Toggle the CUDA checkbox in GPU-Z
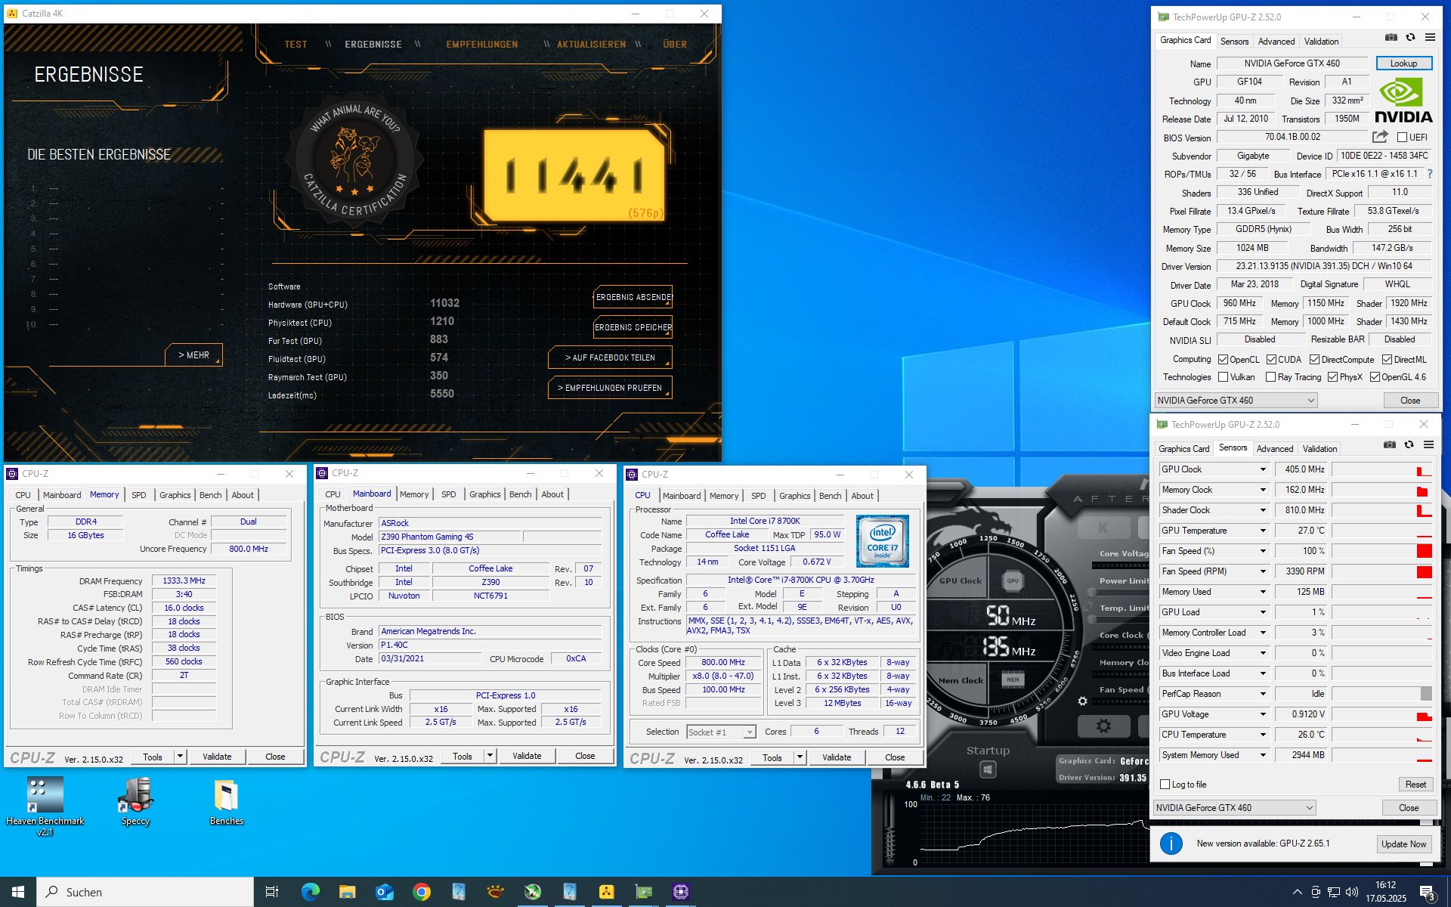This screenshot has width=1451, height=907. coord(1271,360)
